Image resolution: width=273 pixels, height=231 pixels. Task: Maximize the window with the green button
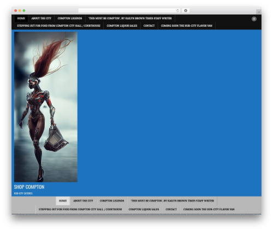24,10
